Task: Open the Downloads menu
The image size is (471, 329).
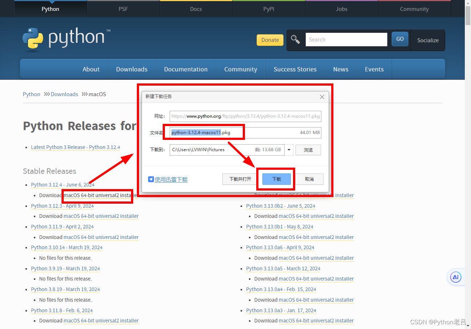Action: pos(132,69)
